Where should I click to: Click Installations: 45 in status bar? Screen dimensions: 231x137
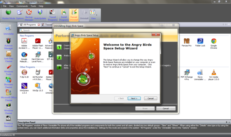[7, 135]
